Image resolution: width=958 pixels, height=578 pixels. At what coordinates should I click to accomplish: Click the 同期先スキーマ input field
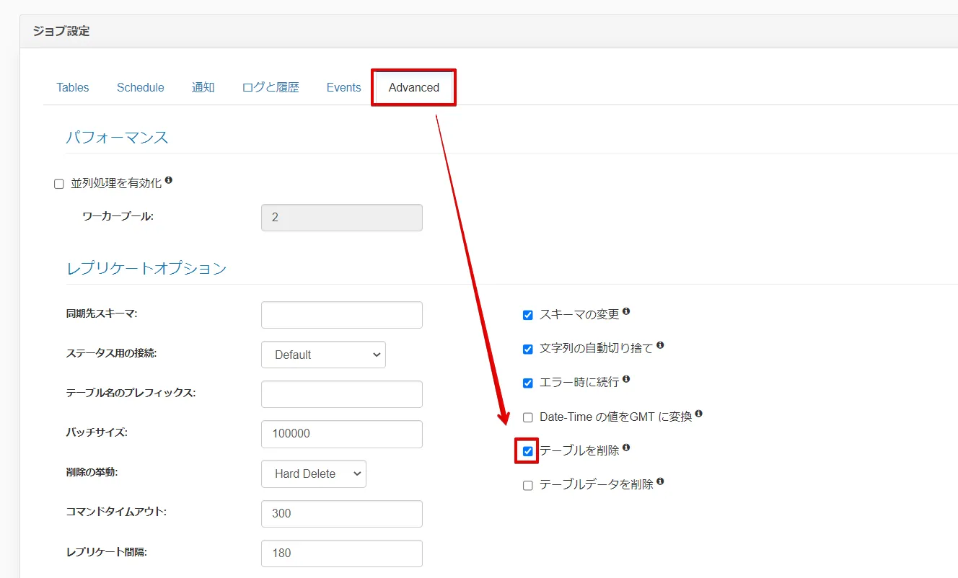tap(342, 315)
